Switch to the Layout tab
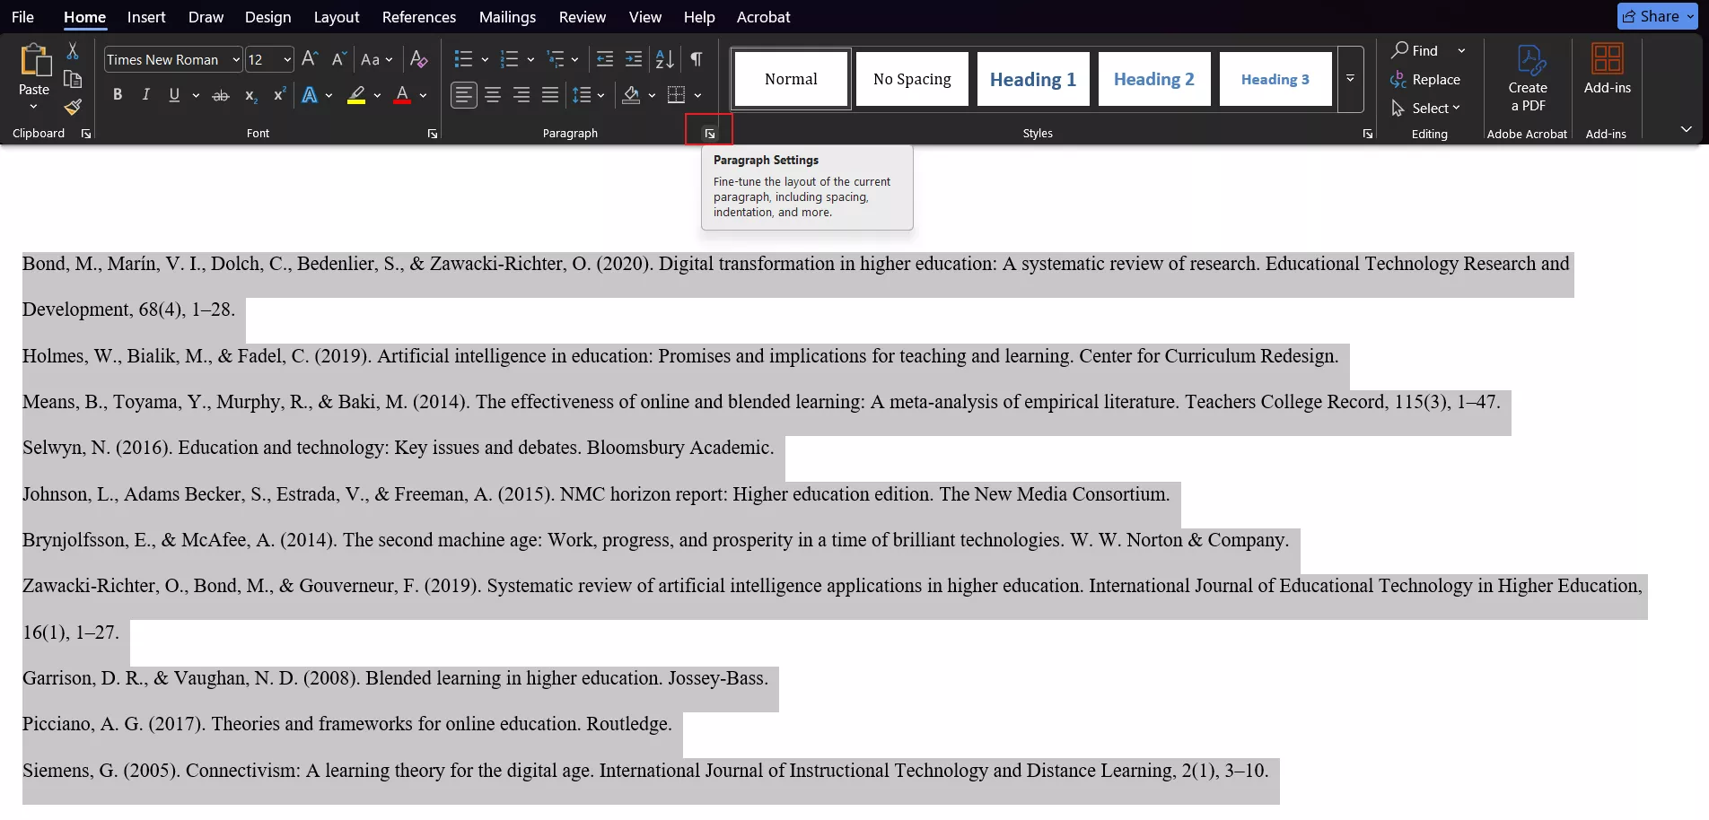The width and height of the screenshot is (1709, 820). [337, 17]
